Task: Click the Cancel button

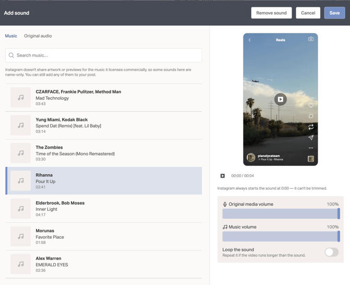Action: coord(308,13)
